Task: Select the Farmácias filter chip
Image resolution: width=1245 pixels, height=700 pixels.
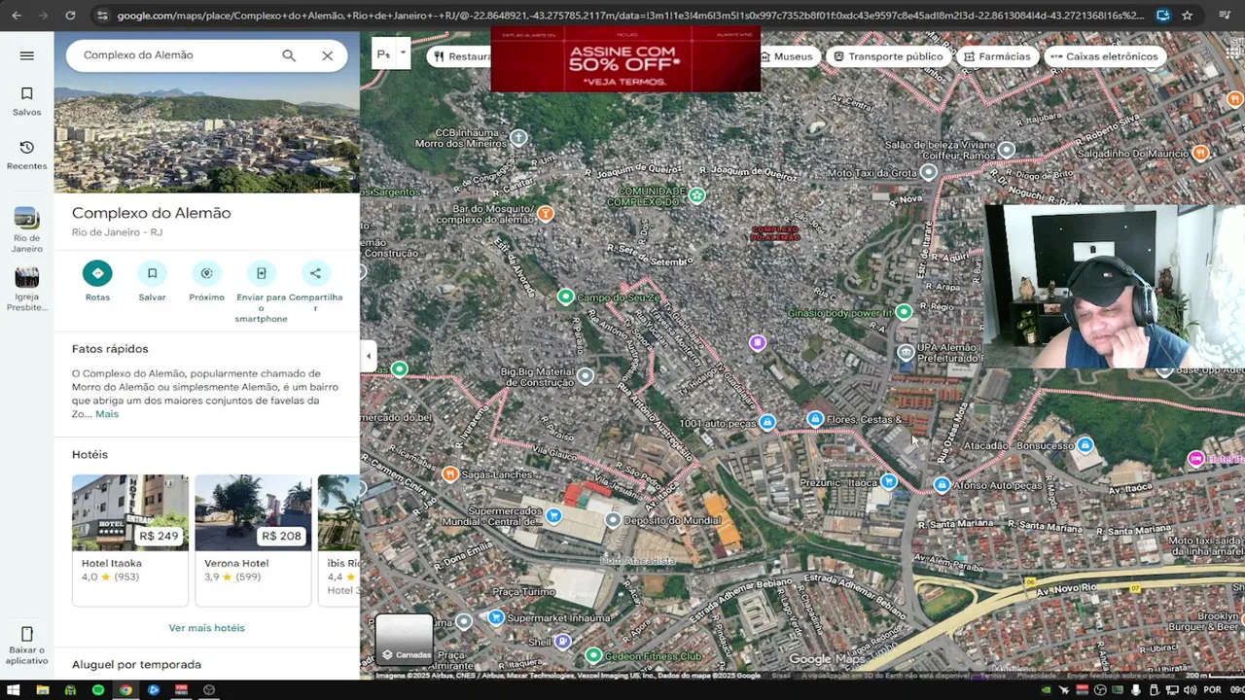Action: [997, 56]
